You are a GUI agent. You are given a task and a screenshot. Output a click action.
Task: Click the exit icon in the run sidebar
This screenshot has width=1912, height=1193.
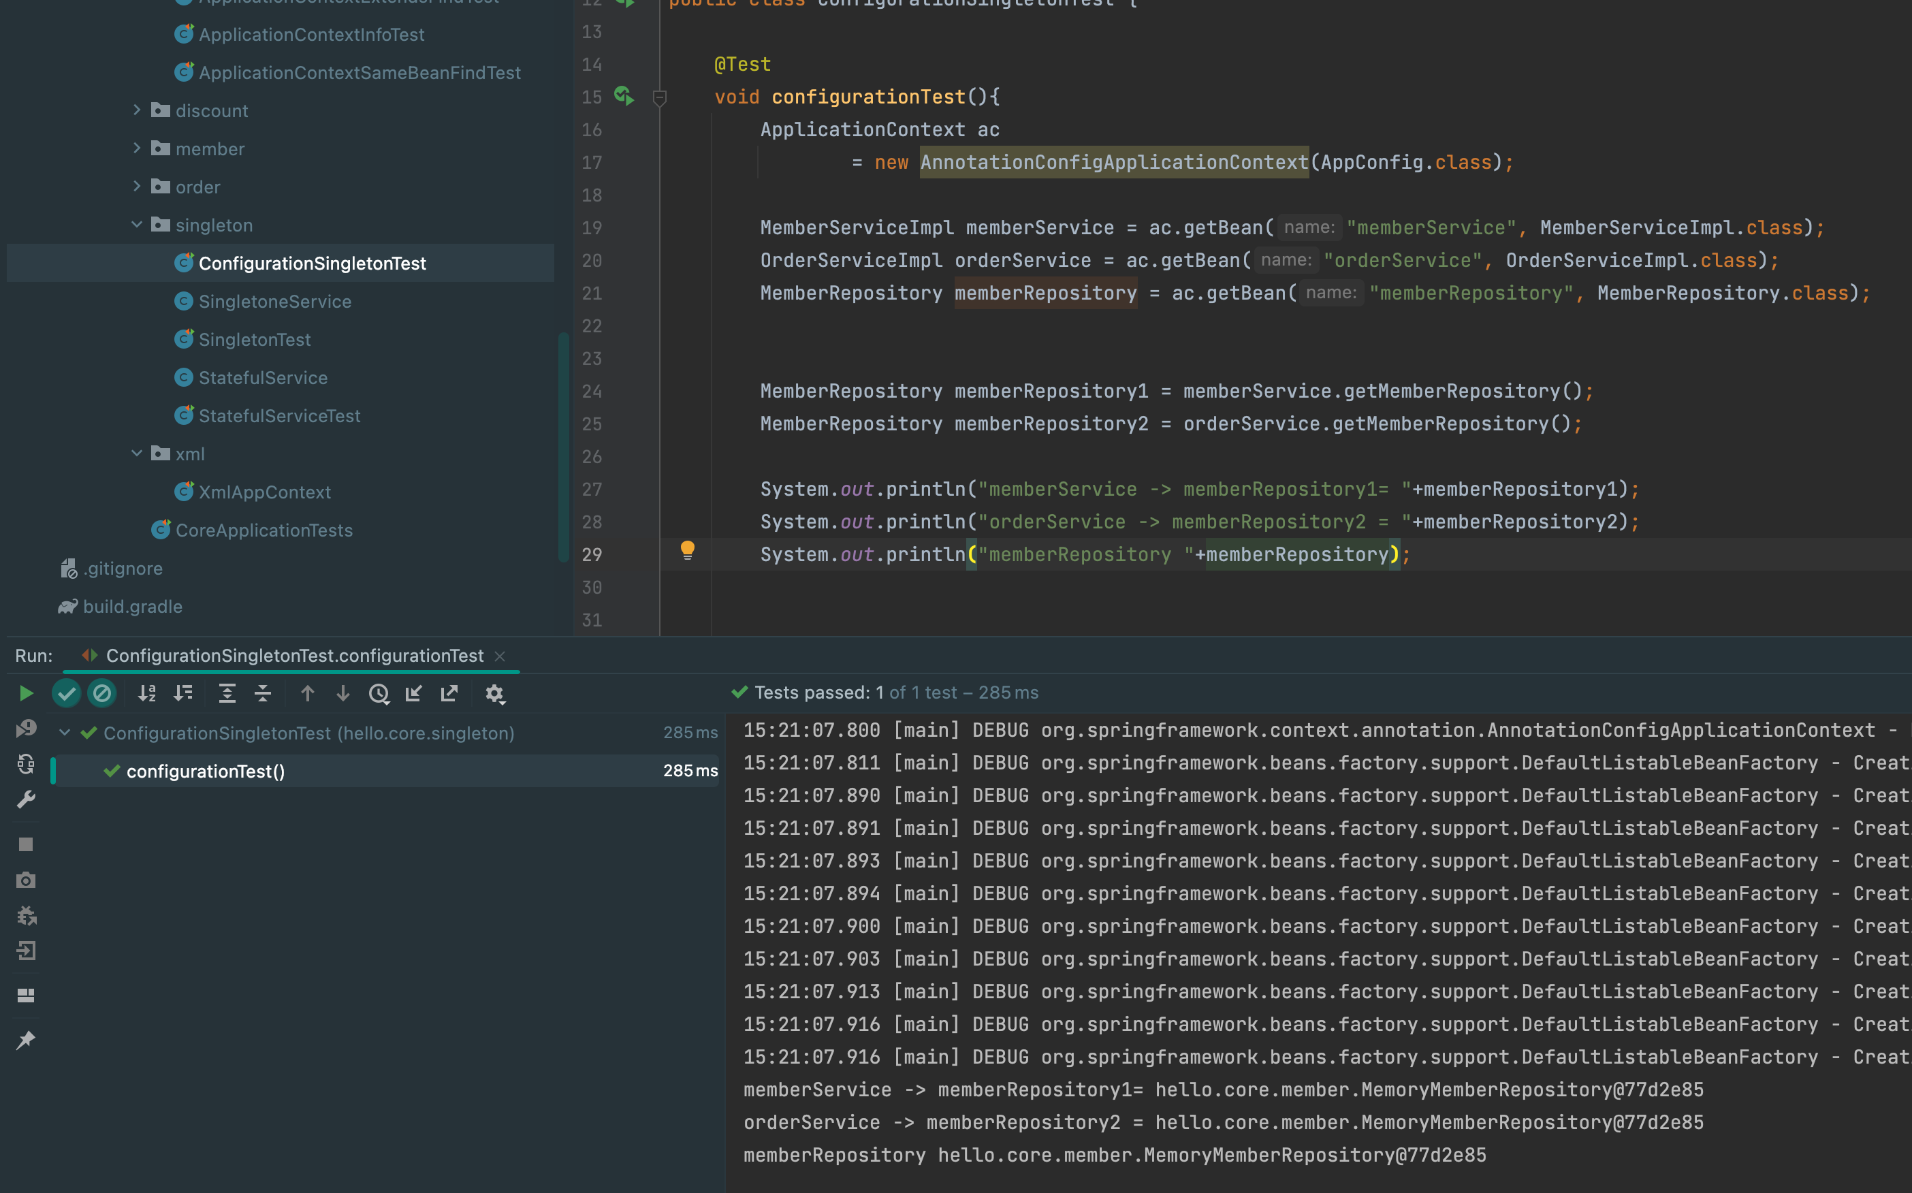[x=26, y=951]
